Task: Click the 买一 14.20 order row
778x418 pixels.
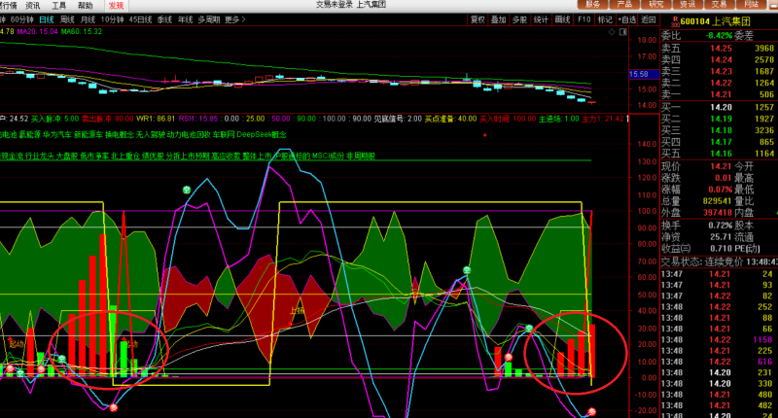Action: (x=719, y=107)
